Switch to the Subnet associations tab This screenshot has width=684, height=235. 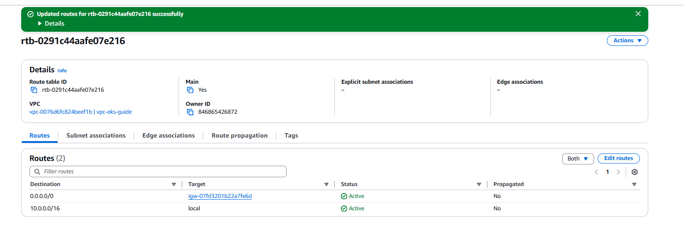coord(96,136)
